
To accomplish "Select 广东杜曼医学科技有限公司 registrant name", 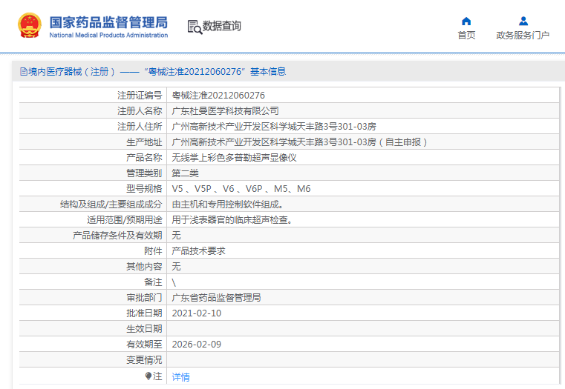I will coord(225,110).
